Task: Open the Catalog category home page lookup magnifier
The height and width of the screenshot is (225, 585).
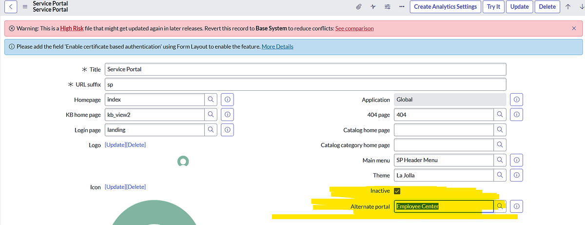Action: (x=500, y=145)
